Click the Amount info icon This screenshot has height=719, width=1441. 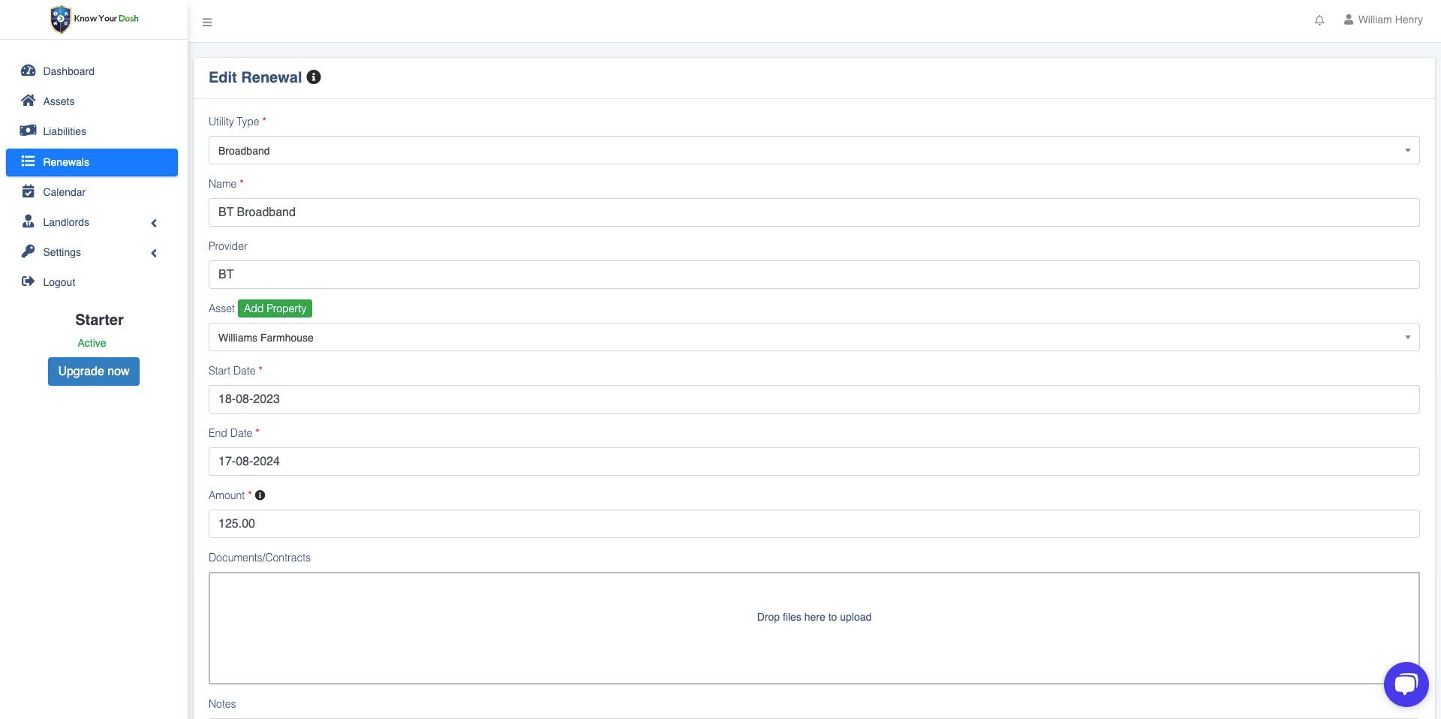[x=260, y=495]
